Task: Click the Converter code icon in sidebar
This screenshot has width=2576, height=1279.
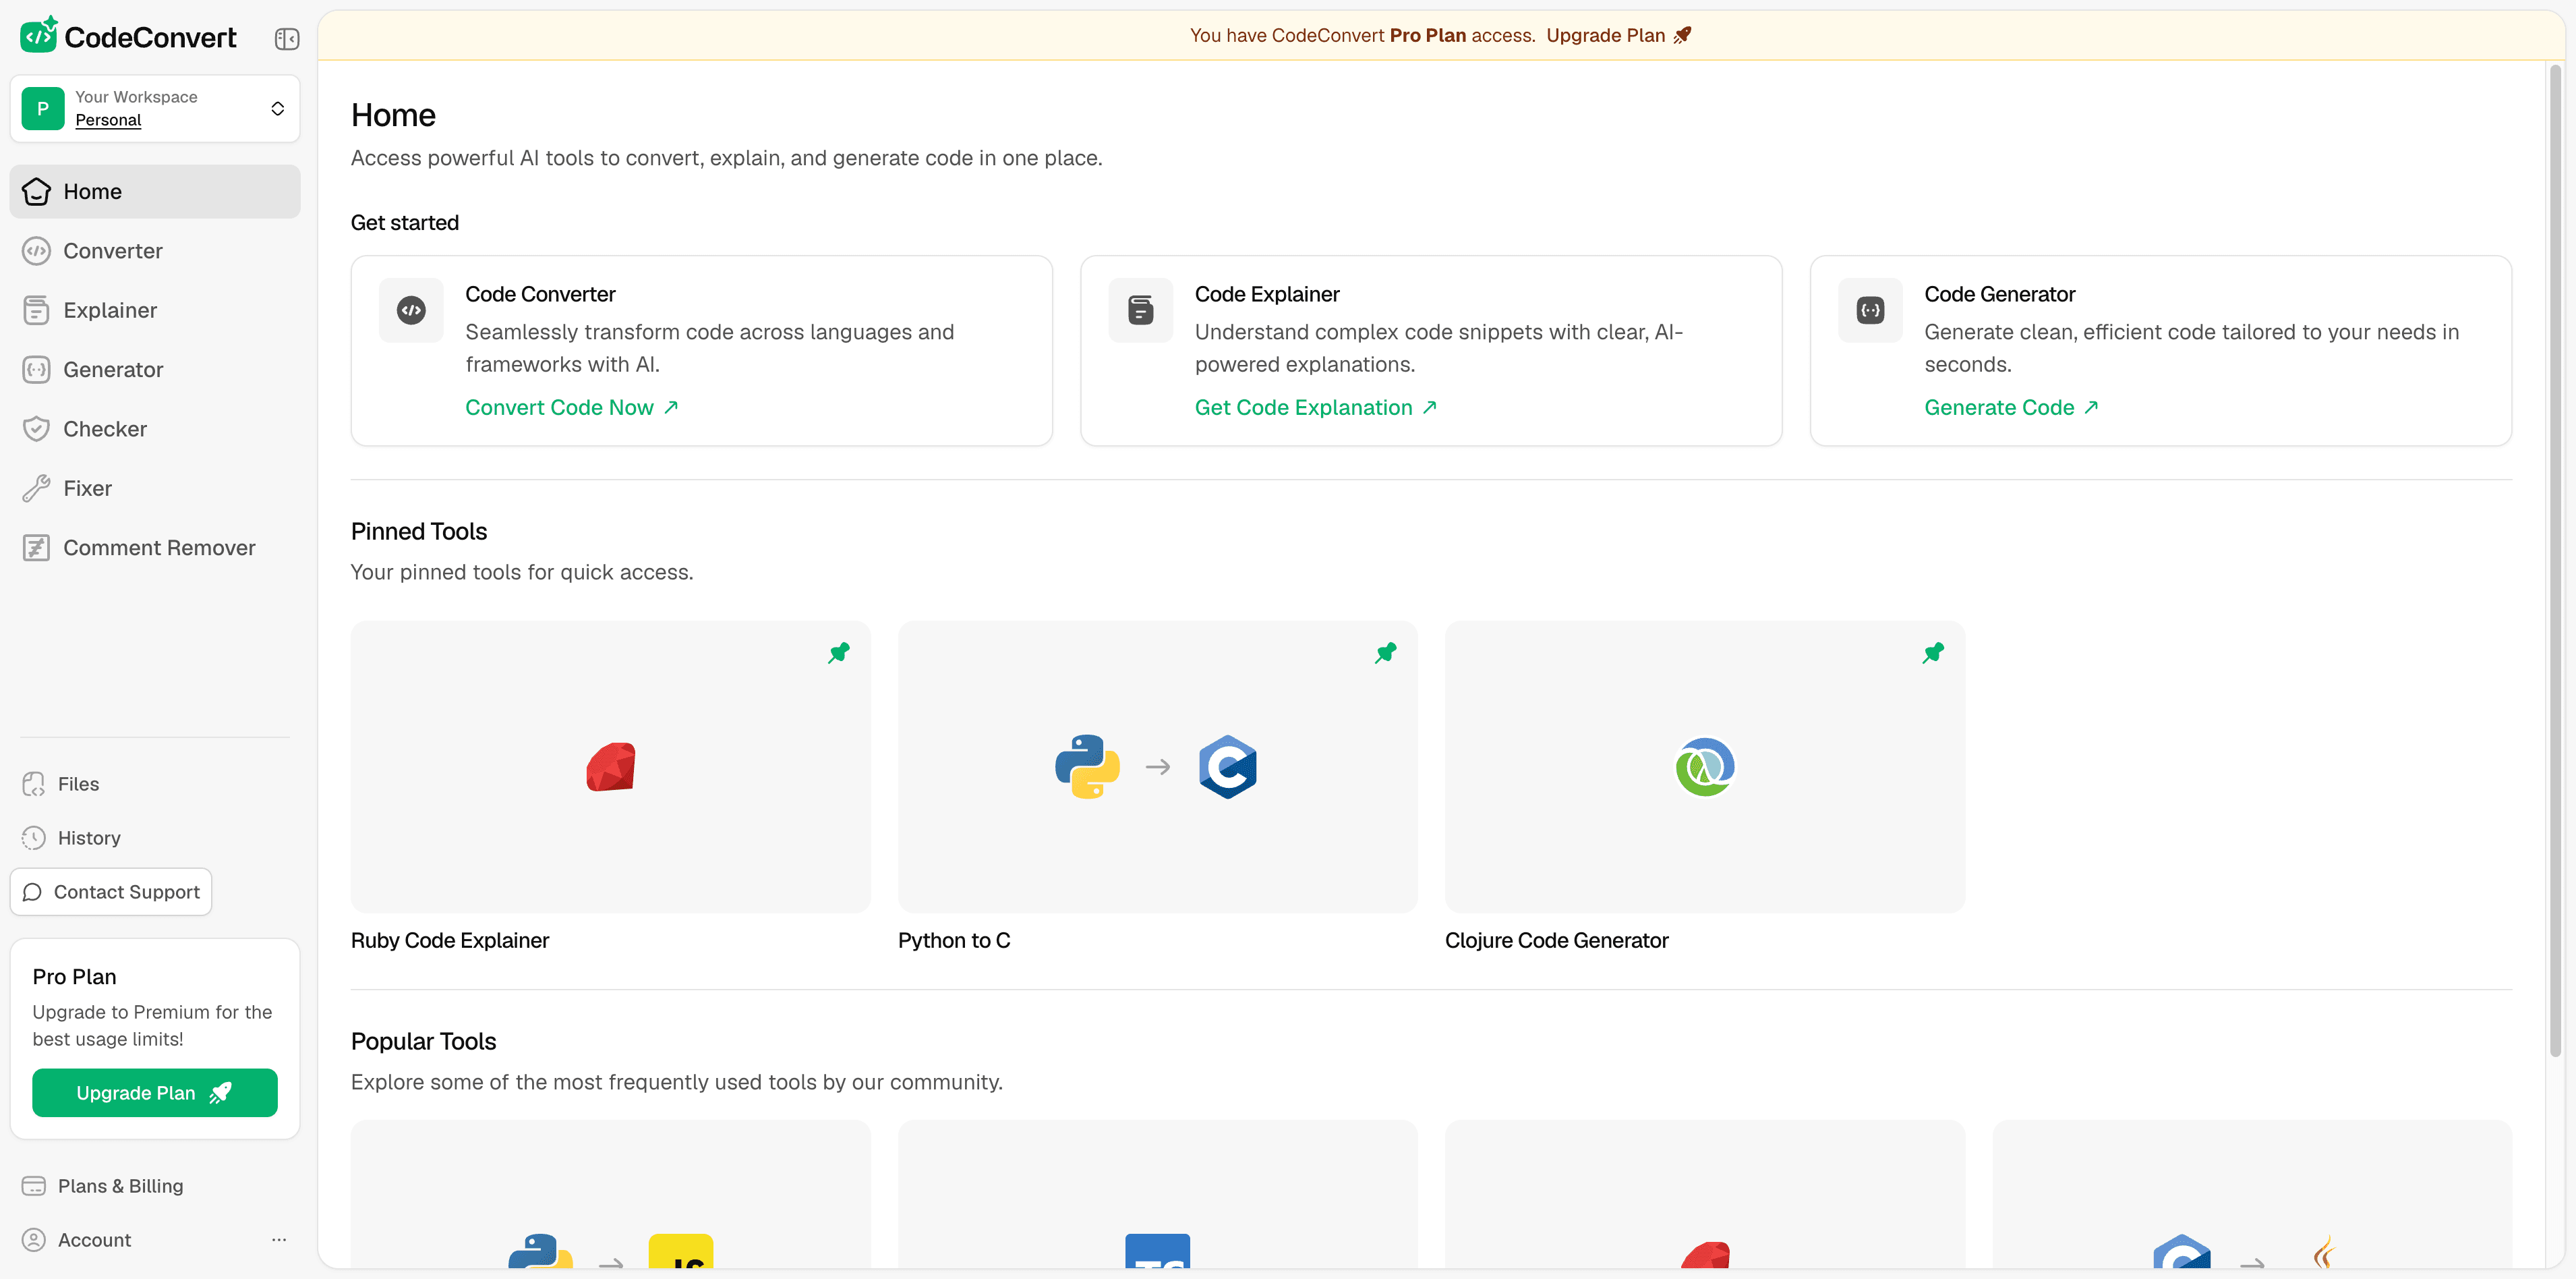Action: 36,251
